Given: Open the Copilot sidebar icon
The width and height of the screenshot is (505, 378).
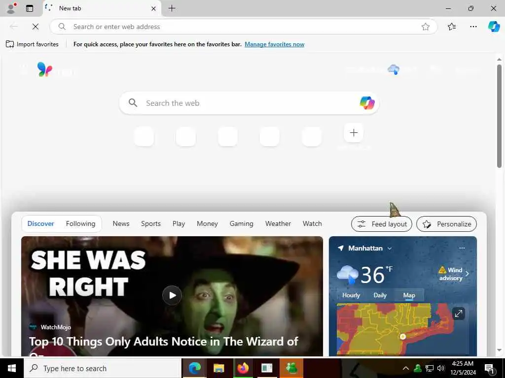Looking at the screenshot, I should tap(494, 27).
